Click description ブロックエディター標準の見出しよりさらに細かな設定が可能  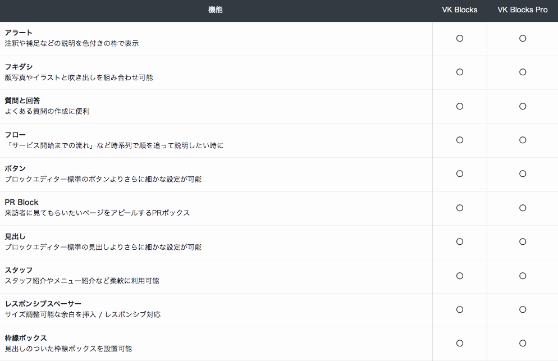click(x=103, y=247)
